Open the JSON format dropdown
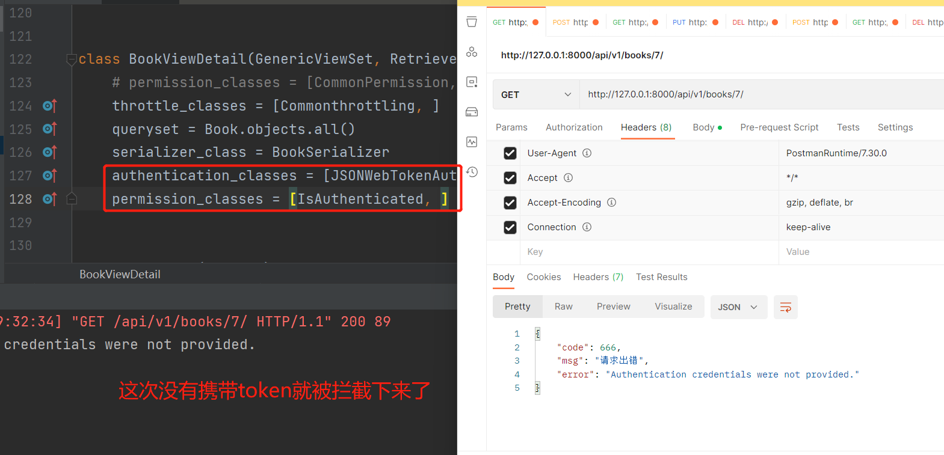 tap(739, 307)
